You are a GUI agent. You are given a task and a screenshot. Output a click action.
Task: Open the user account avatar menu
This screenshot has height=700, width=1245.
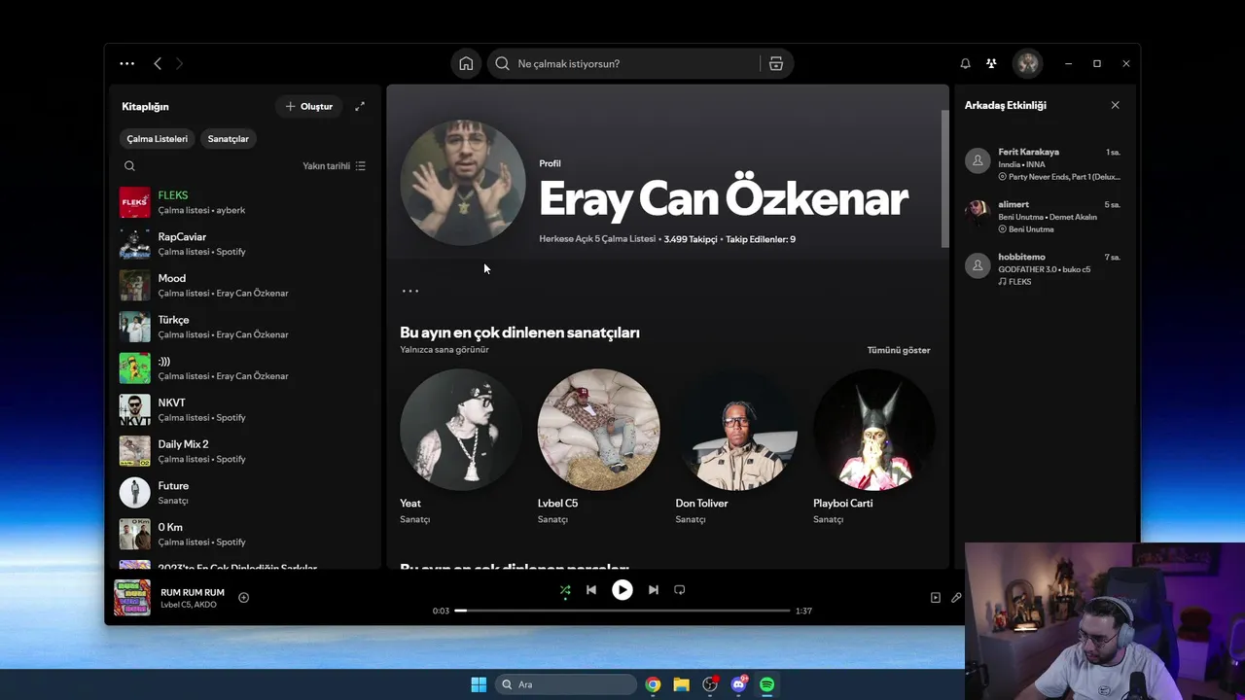click(1027, 63)
